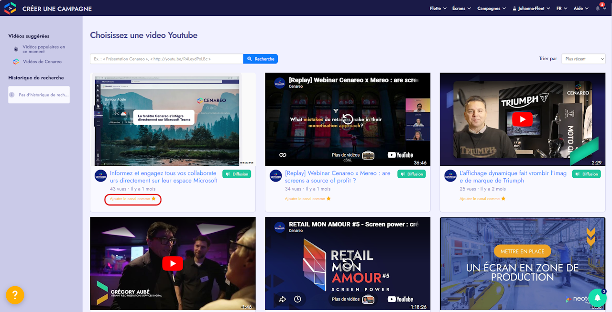Image resolution: width=612 pixels, height=312 pixels.
Task: Click the Cenareo videos sidebar icon
Action: [16, 62]
